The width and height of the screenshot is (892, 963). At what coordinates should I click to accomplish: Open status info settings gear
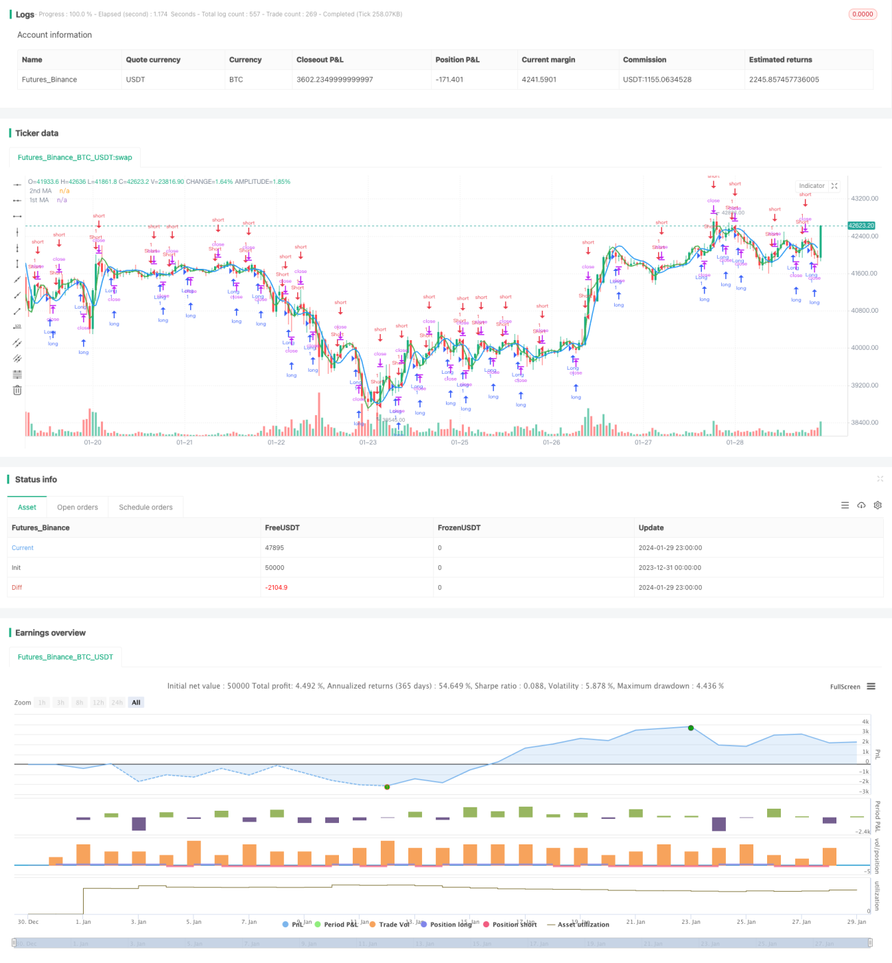click(878, 506)
